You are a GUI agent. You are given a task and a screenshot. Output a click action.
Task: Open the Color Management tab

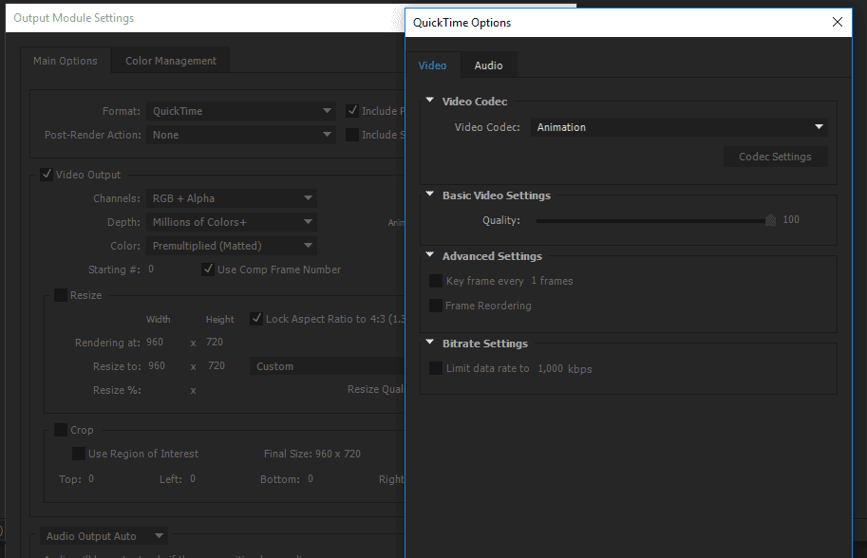(171, 61)
